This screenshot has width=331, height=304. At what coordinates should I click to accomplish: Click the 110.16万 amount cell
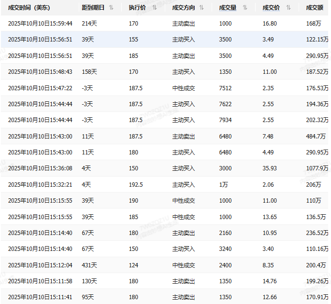[x=317, y=249]
